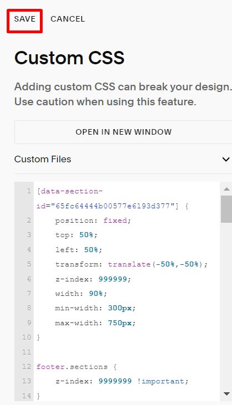Click the scrollbar down arrow in code editor

(x=226, y=394)
